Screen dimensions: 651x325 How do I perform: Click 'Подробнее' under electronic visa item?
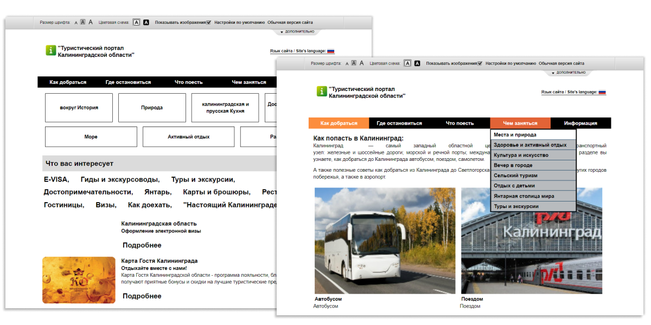click(142, 245)
